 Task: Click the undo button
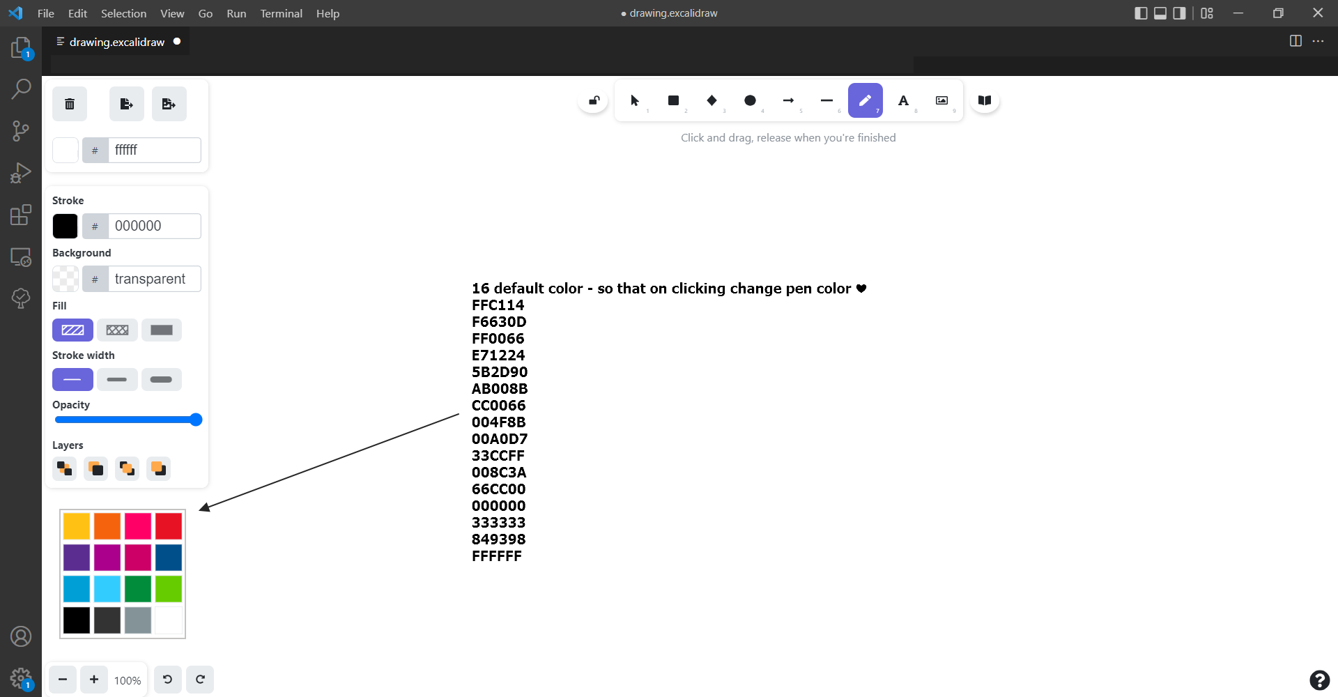[167, 680]
